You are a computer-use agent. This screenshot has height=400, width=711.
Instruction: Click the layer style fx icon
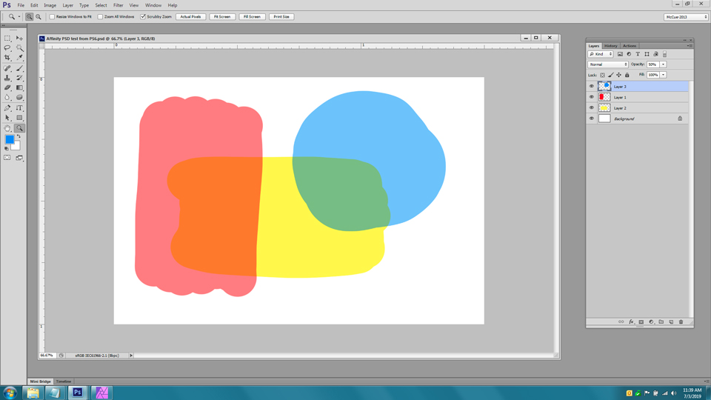point(631,322)
